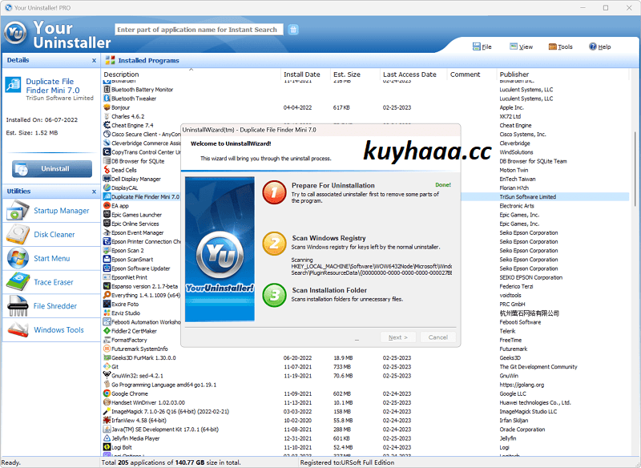Close the Details panel with its X

click(94, 60)
